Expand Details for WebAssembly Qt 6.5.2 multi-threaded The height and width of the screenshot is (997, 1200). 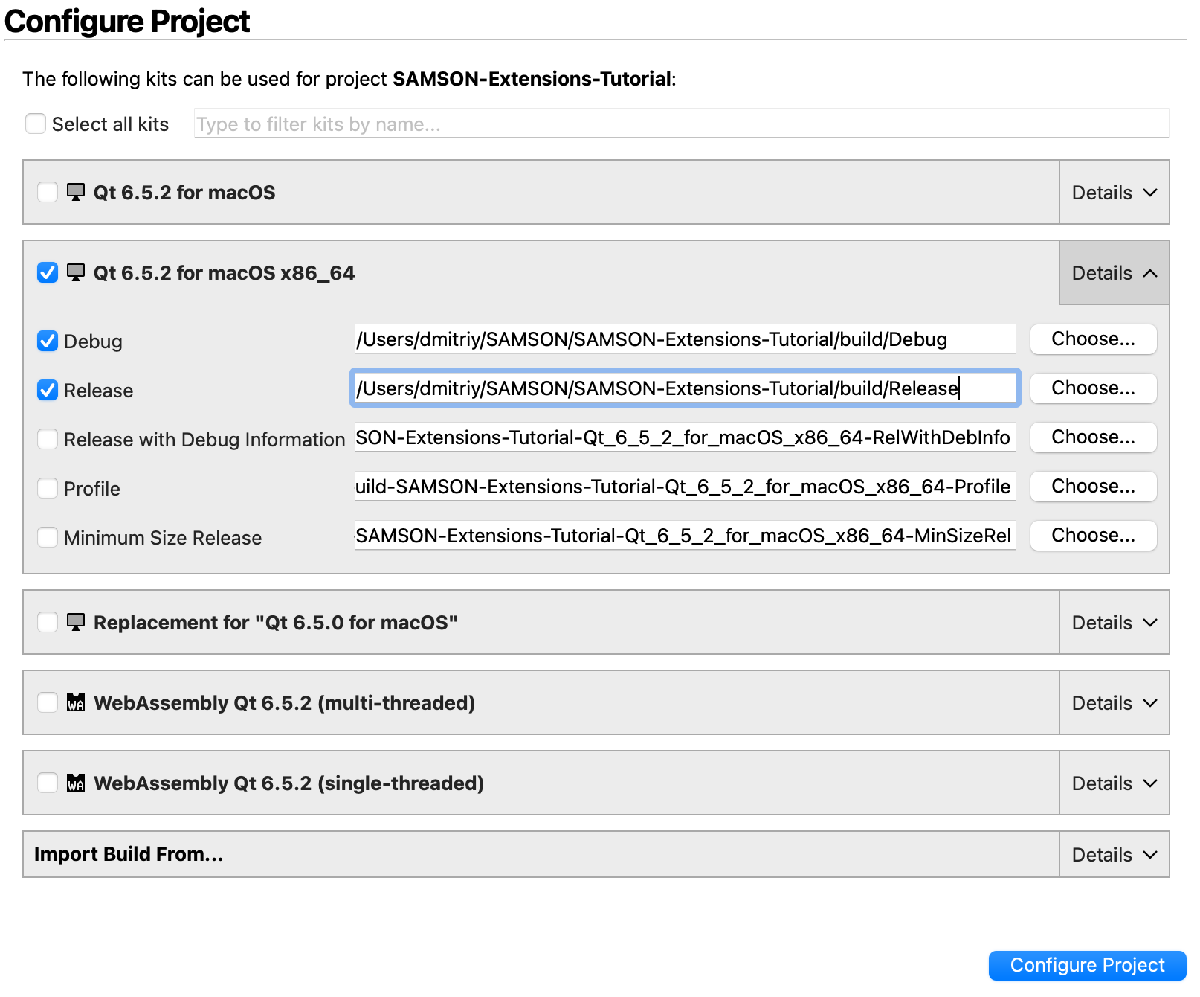pos(1112,702)
